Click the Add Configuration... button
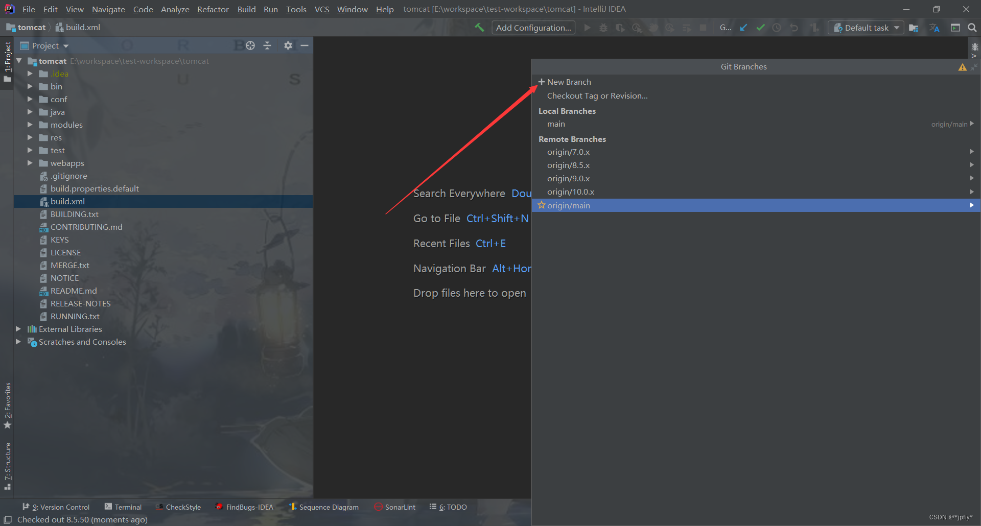Viewport: 981px width, 526px height. click(x=533, y=28)
